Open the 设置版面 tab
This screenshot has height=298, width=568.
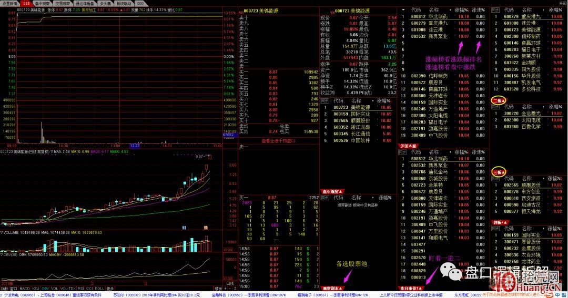(x=10, y=3)
